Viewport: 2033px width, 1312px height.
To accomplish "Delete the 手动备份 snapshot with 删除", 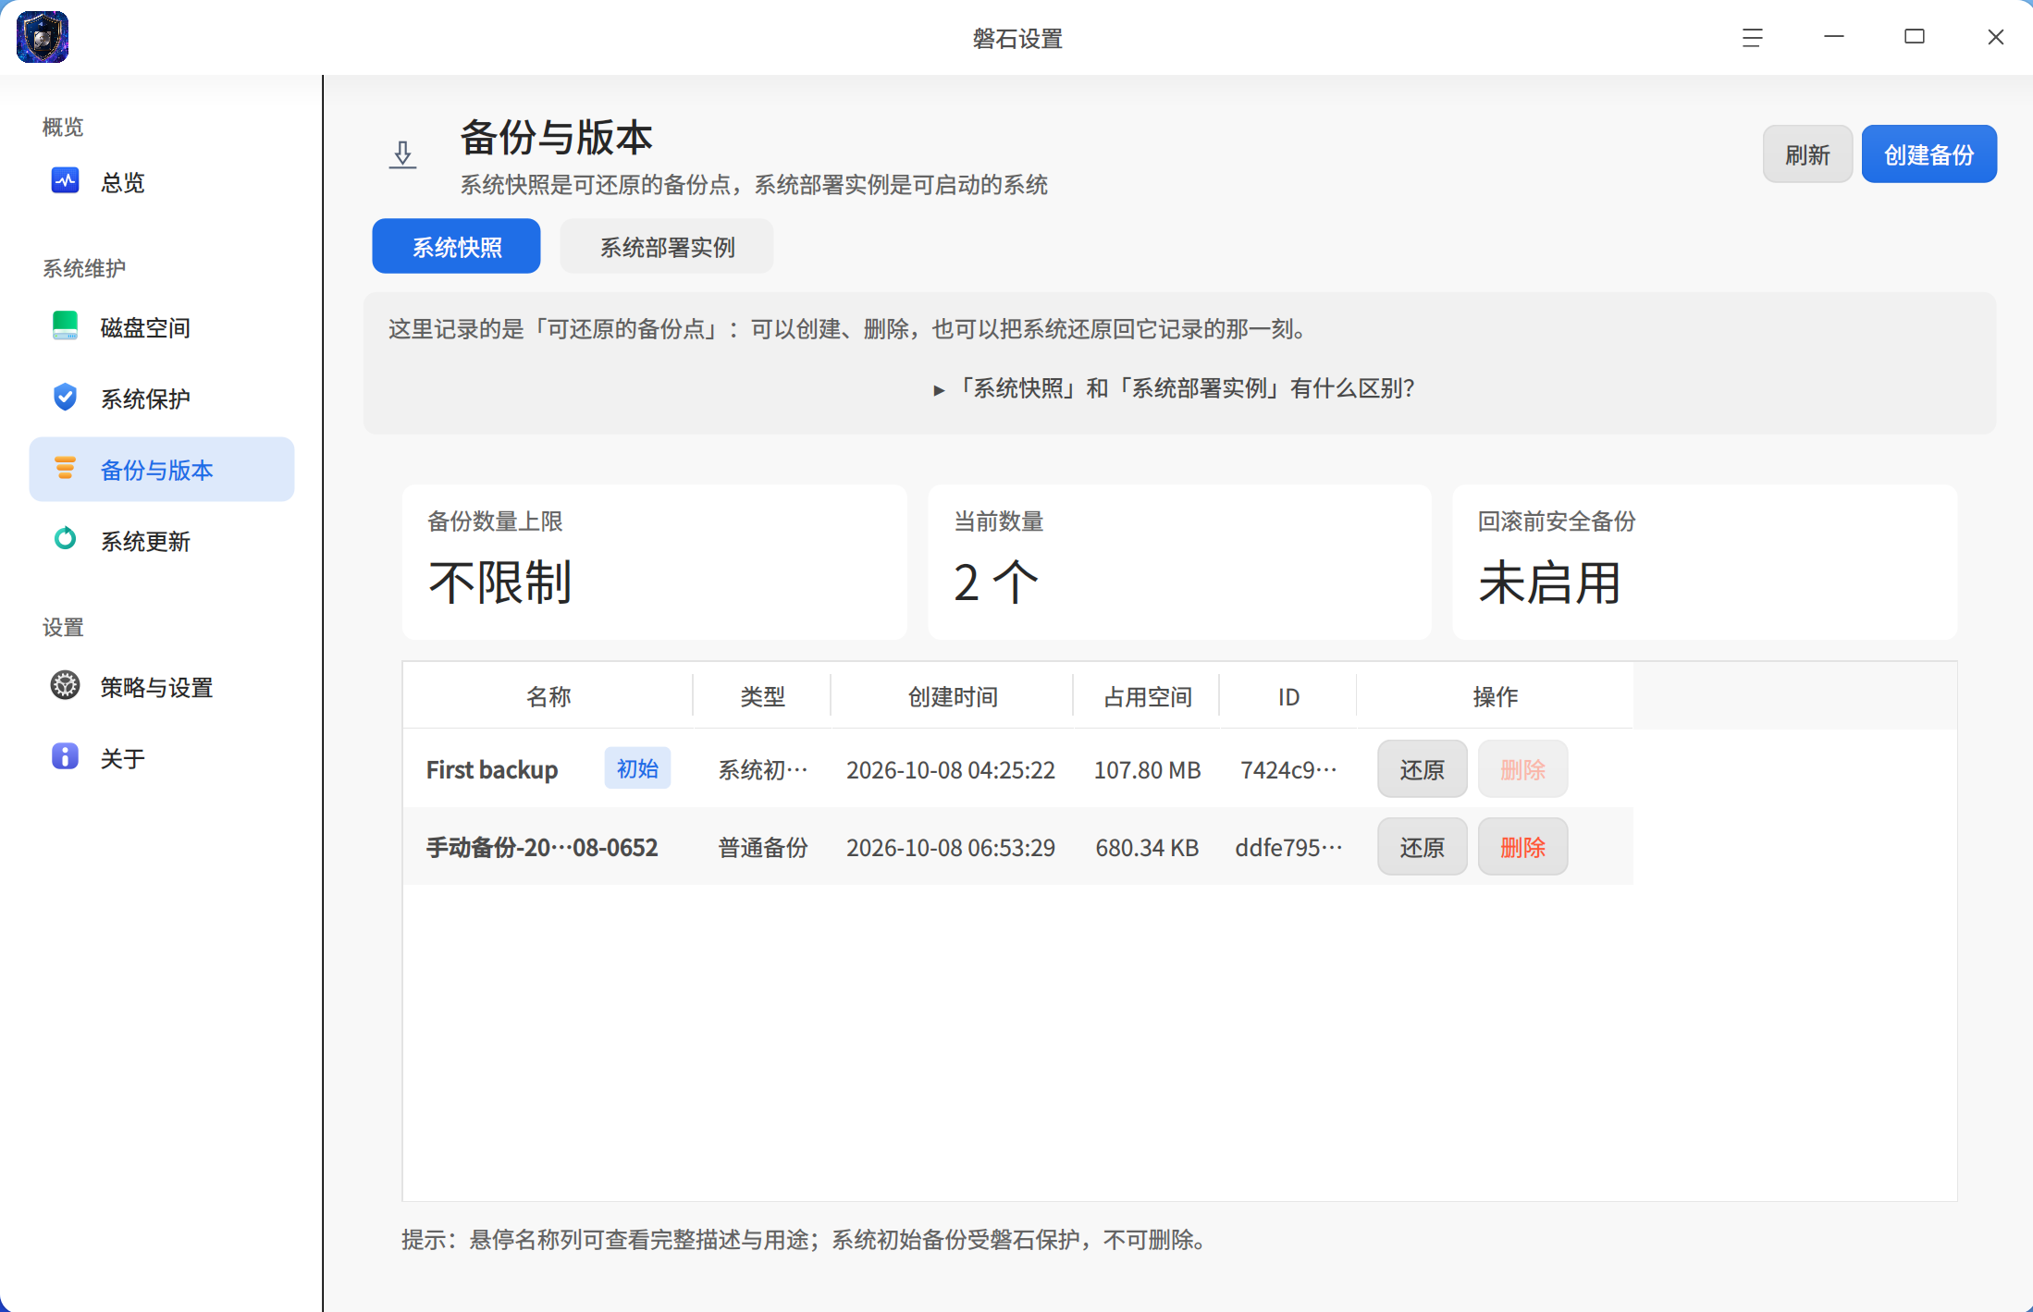I will pyautogui.click(x=1522, y=847).
